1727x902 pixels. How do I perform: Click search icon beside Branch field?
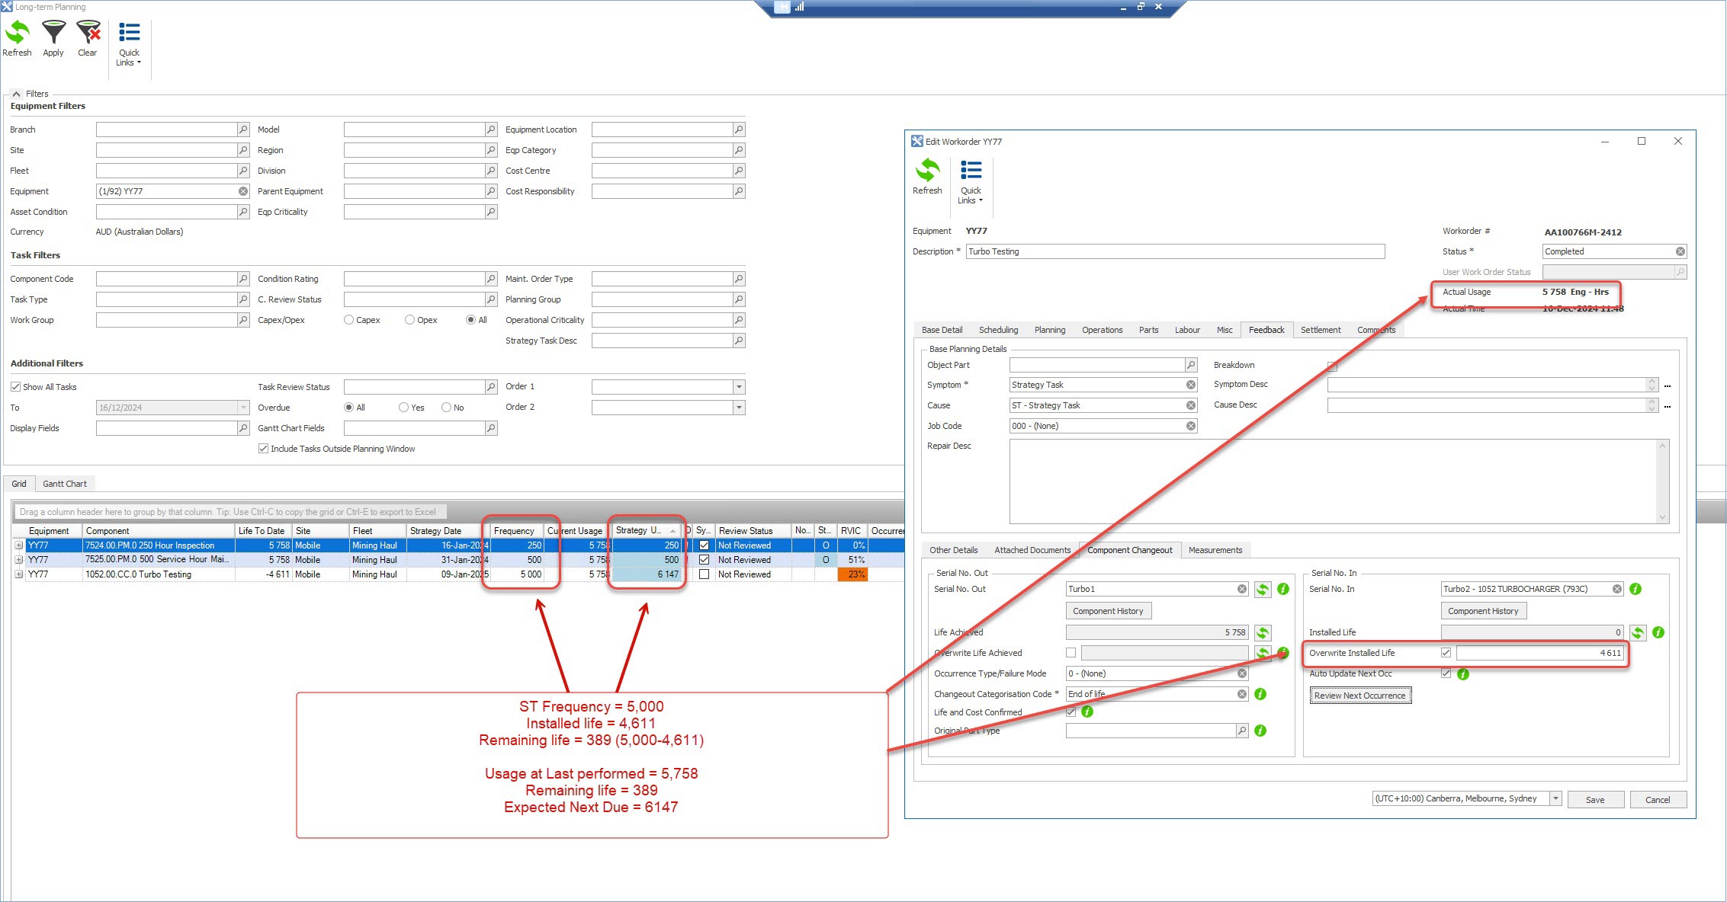pos(243,130)
